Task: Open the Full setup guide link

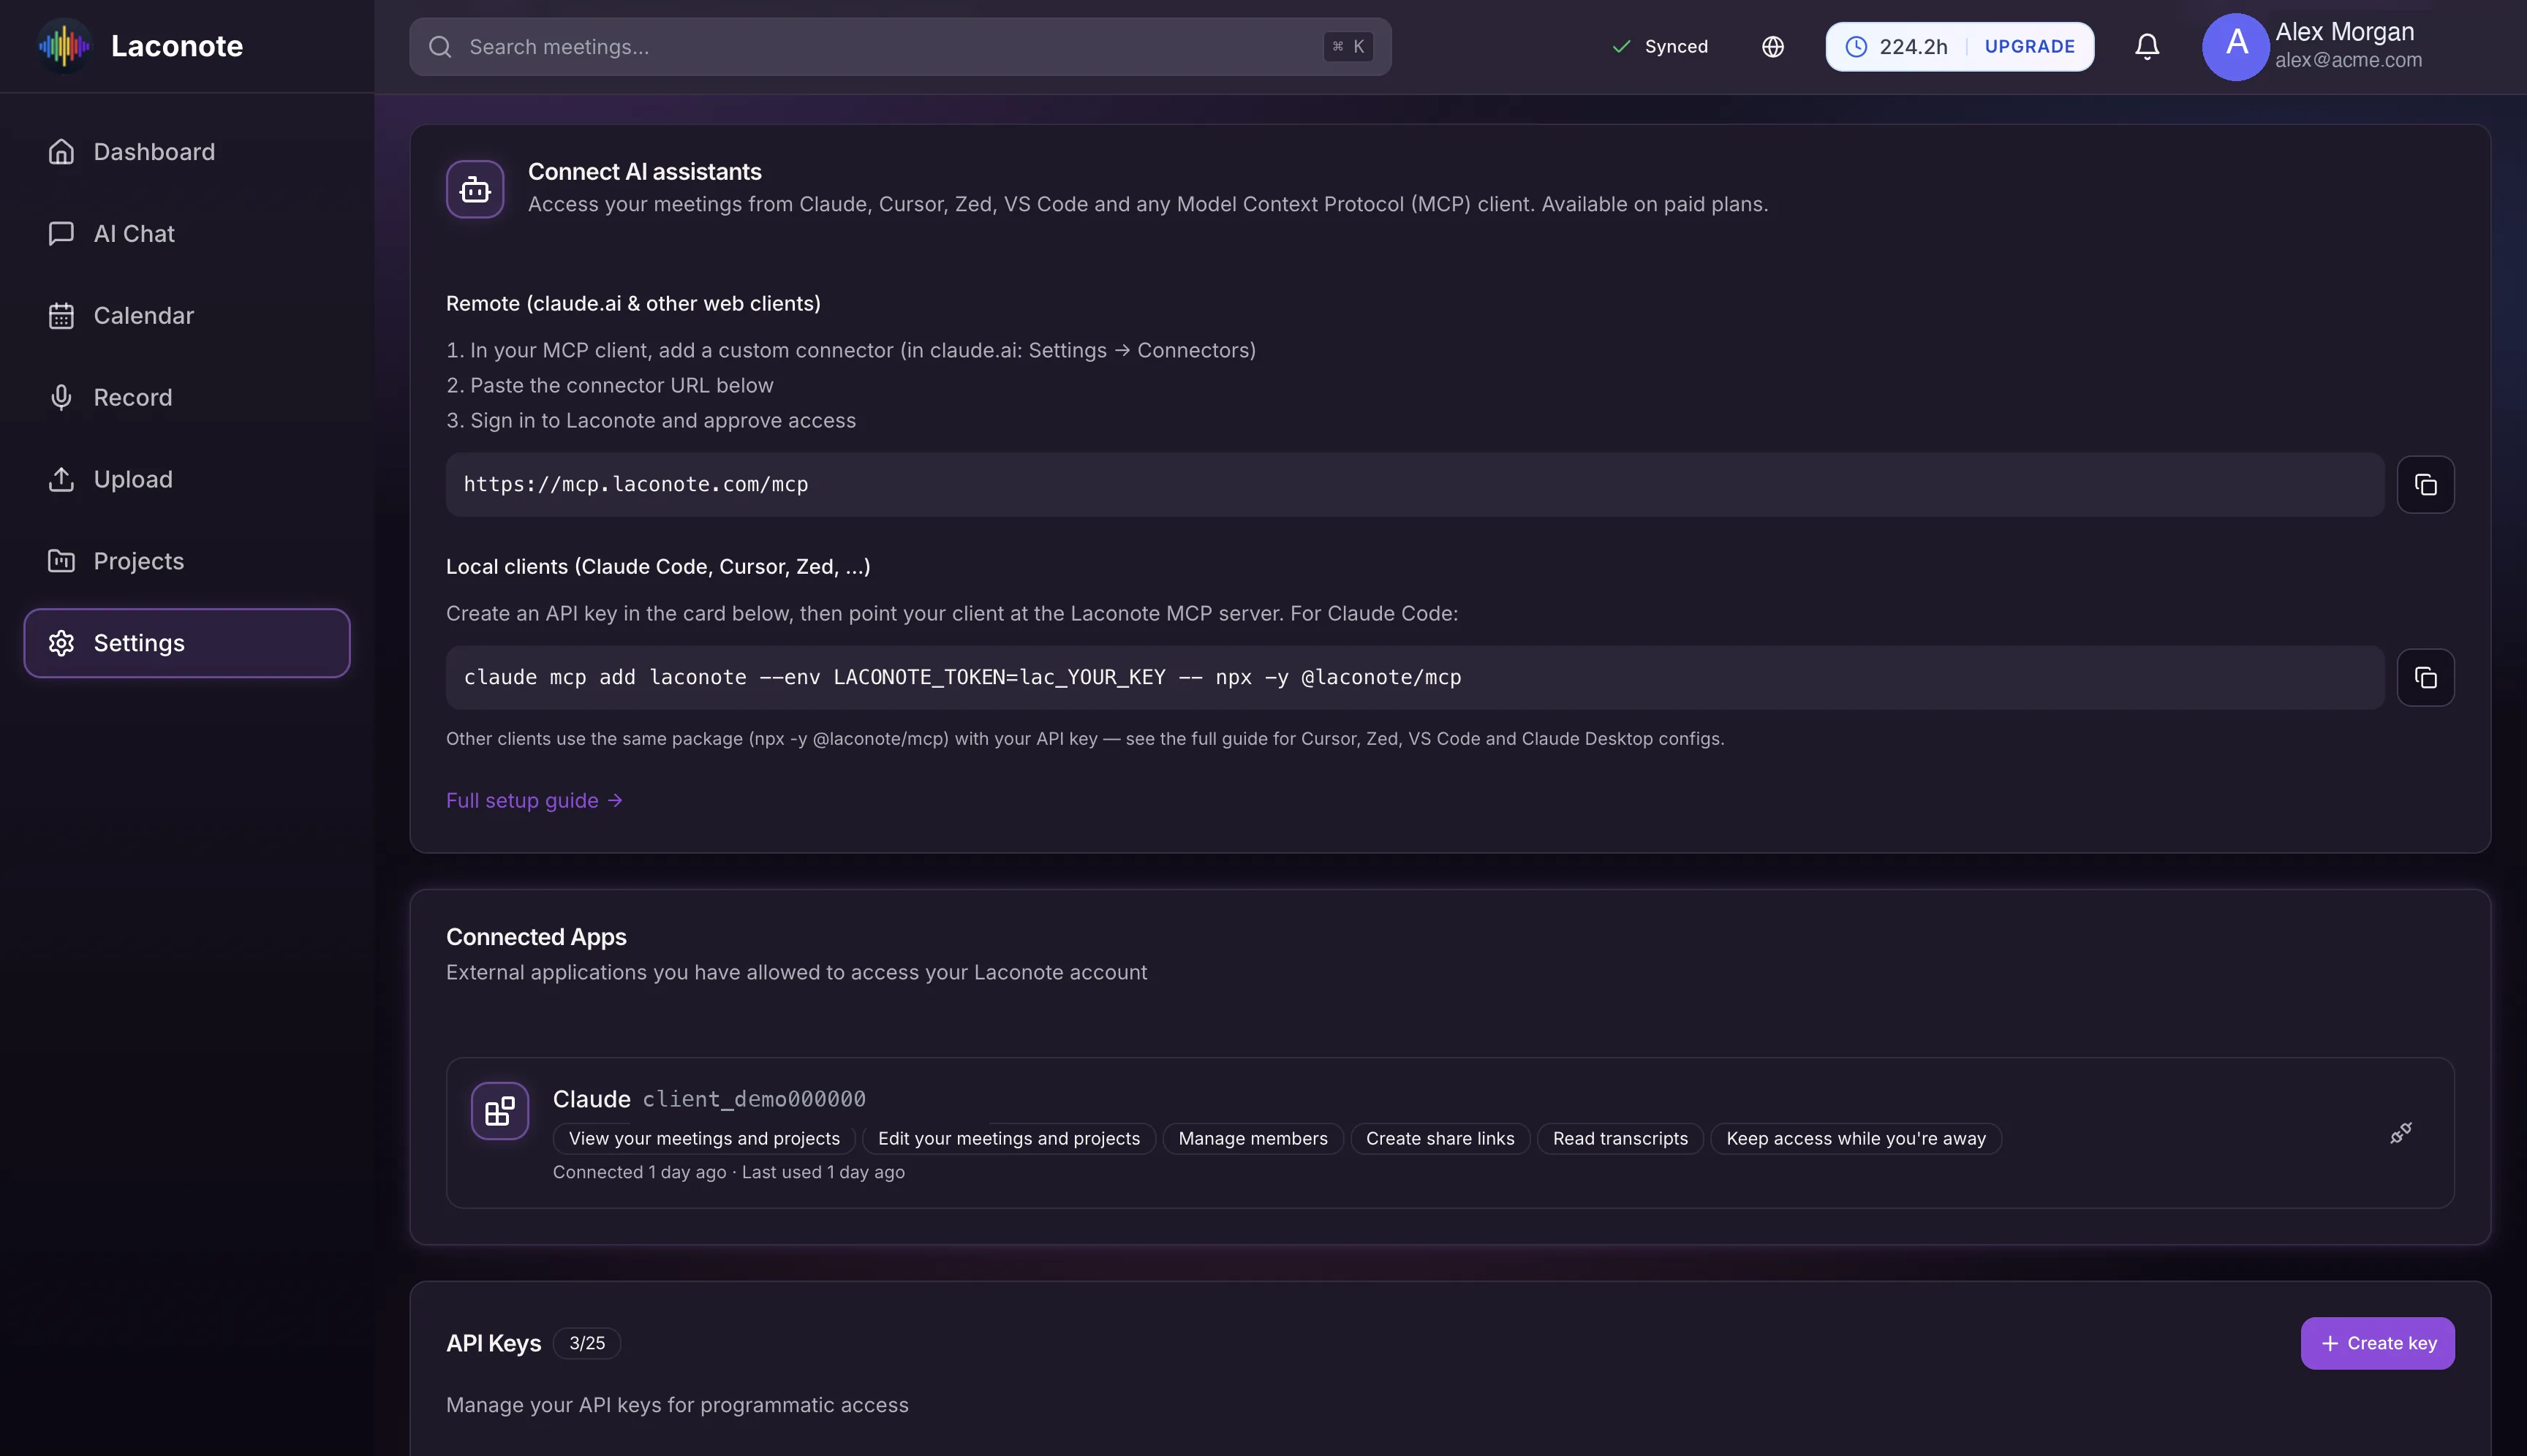Action: pos(535,801)
